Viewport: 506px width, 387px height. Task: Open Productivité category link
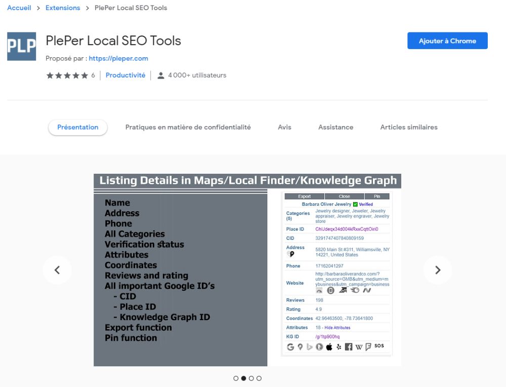[x=125, y=75]
